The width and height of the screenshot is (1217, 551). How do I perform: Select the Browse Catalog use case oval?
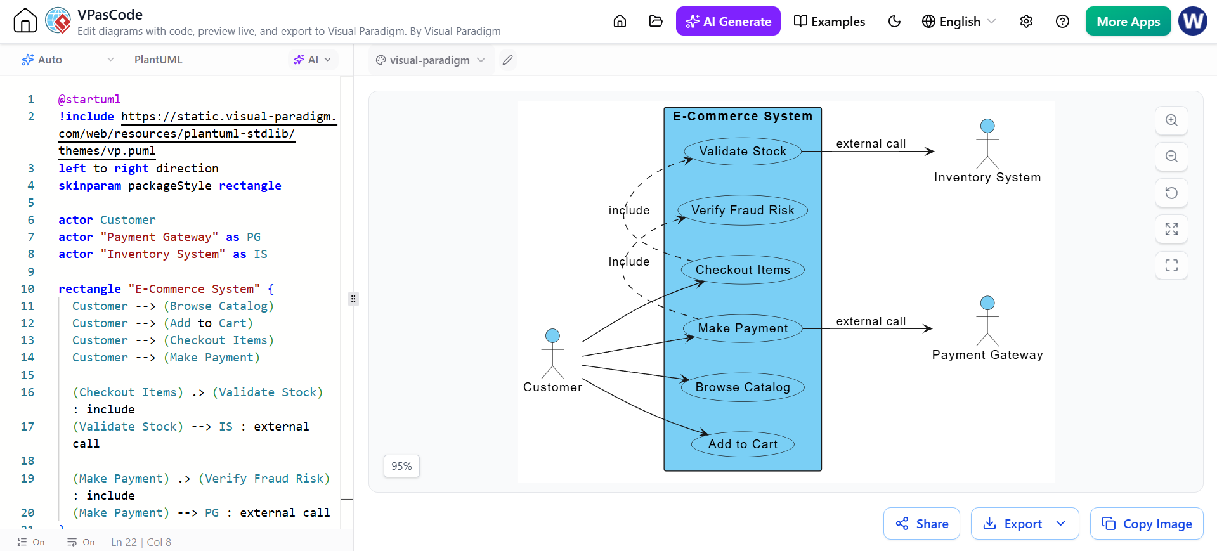point(743,387)
